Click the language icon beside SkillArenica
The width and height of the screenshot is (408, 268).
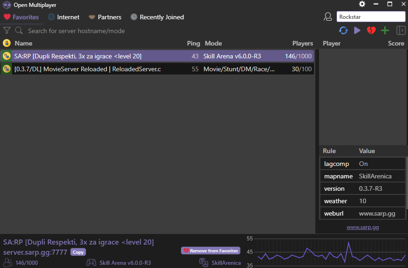click(204, 262)
